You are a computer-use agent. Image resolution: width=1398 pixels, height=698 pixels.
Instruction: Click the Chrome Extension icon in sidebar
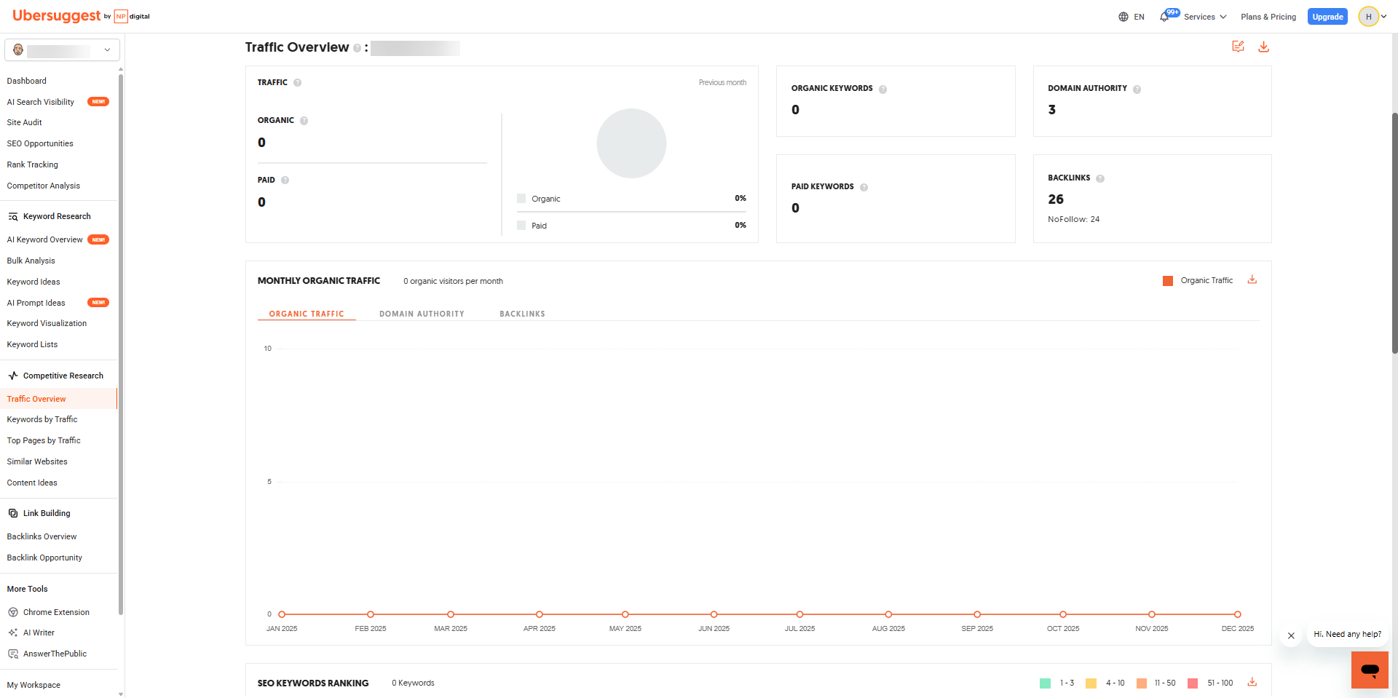(13, 612)
